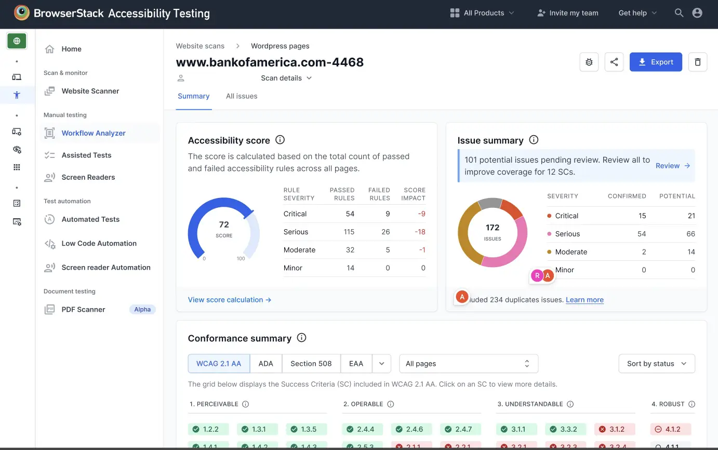Show info icon next to Perceivable
This screenshot has width=718, height=450.
[x=246, y=404]
